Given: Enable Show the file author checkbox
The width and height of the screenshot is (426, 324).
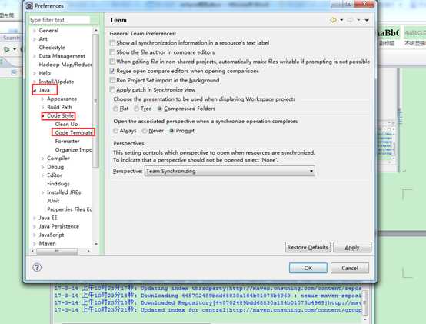Looking at the screenshot, I should pyautogui.click(x=112, y=52).
